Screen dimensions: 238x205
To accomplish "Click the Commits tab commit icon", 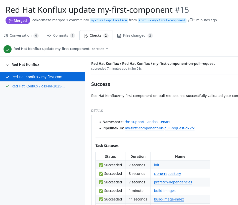I will pos(49,36).
